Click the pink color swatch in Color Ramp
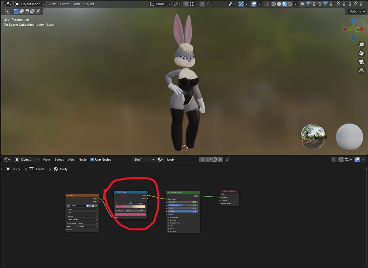368x268 pixels. tap(130, 214)
